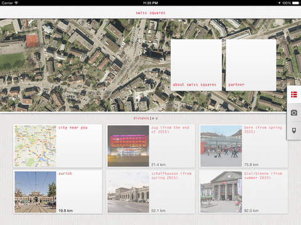This screenshot has width=301, height=225.
Task: Select the city near you map thumbnail
Action: [35, 146]
